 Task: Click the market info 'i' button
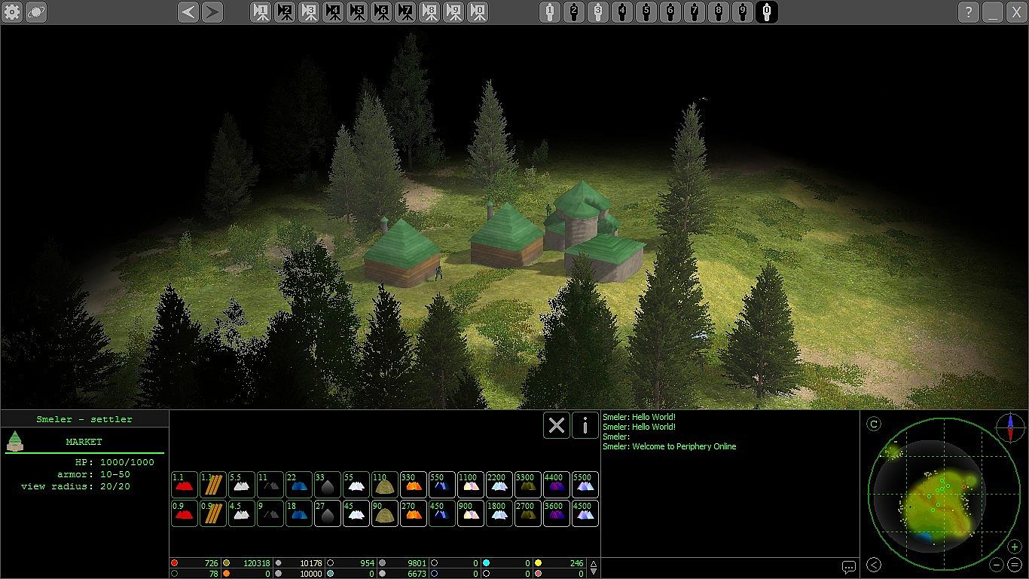point(585,425)
